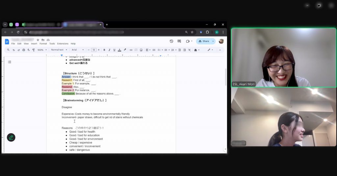Viewport: 337px width, 176px height.
Task: Toggle underline formatting
Action: coord(114,50)
